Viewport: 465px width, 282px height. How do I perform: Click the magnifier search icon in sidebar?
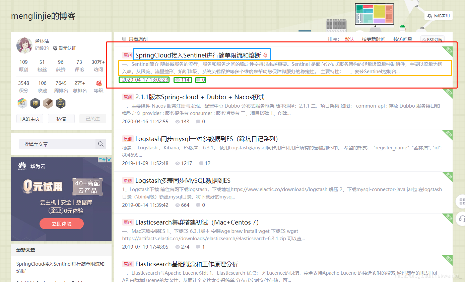pyautogui.click(x=101, y=144)
